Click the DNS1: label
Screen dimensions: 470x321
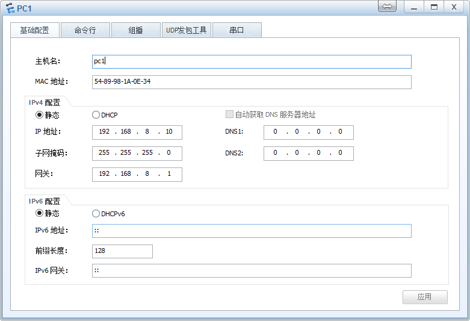pos(234,132)
